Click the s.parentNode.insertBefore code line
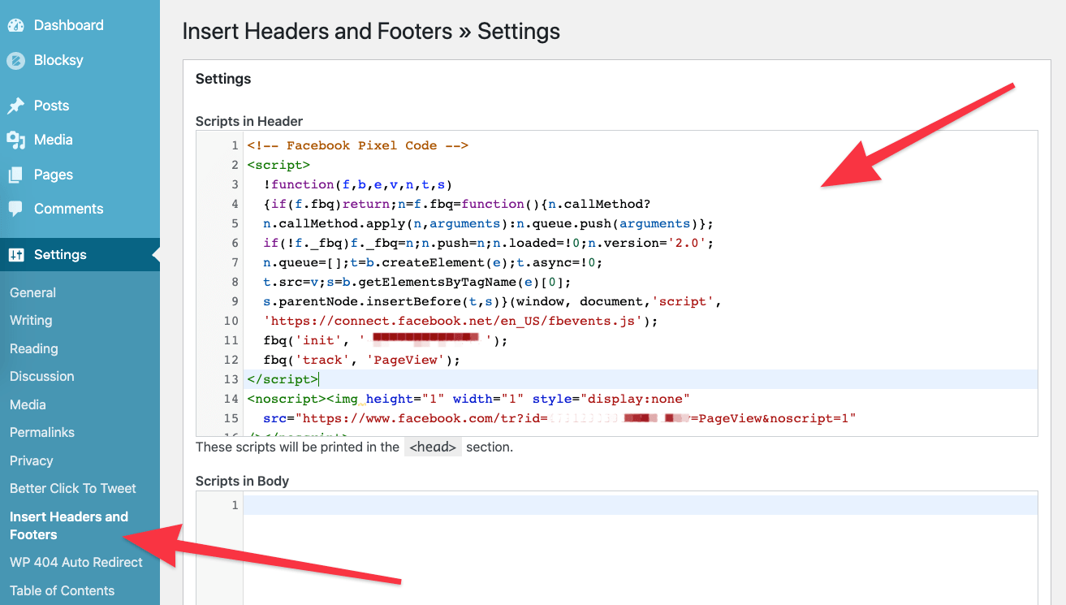Image resolution: width=1066 pixels, height=605 pixels. [x=492, y=301]
